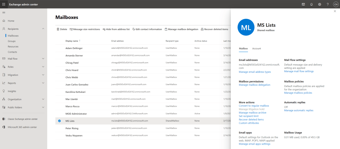Open settings gear in top bar
The height and width of the screenshot is (149, 340).
[319, 4]
